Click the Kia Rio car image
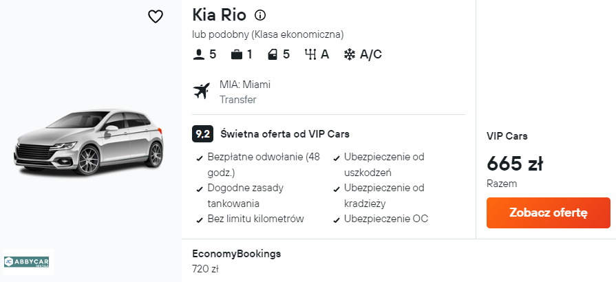Image resolution: width=616 pixels, height=282 pixels. [x=89, y=144]
